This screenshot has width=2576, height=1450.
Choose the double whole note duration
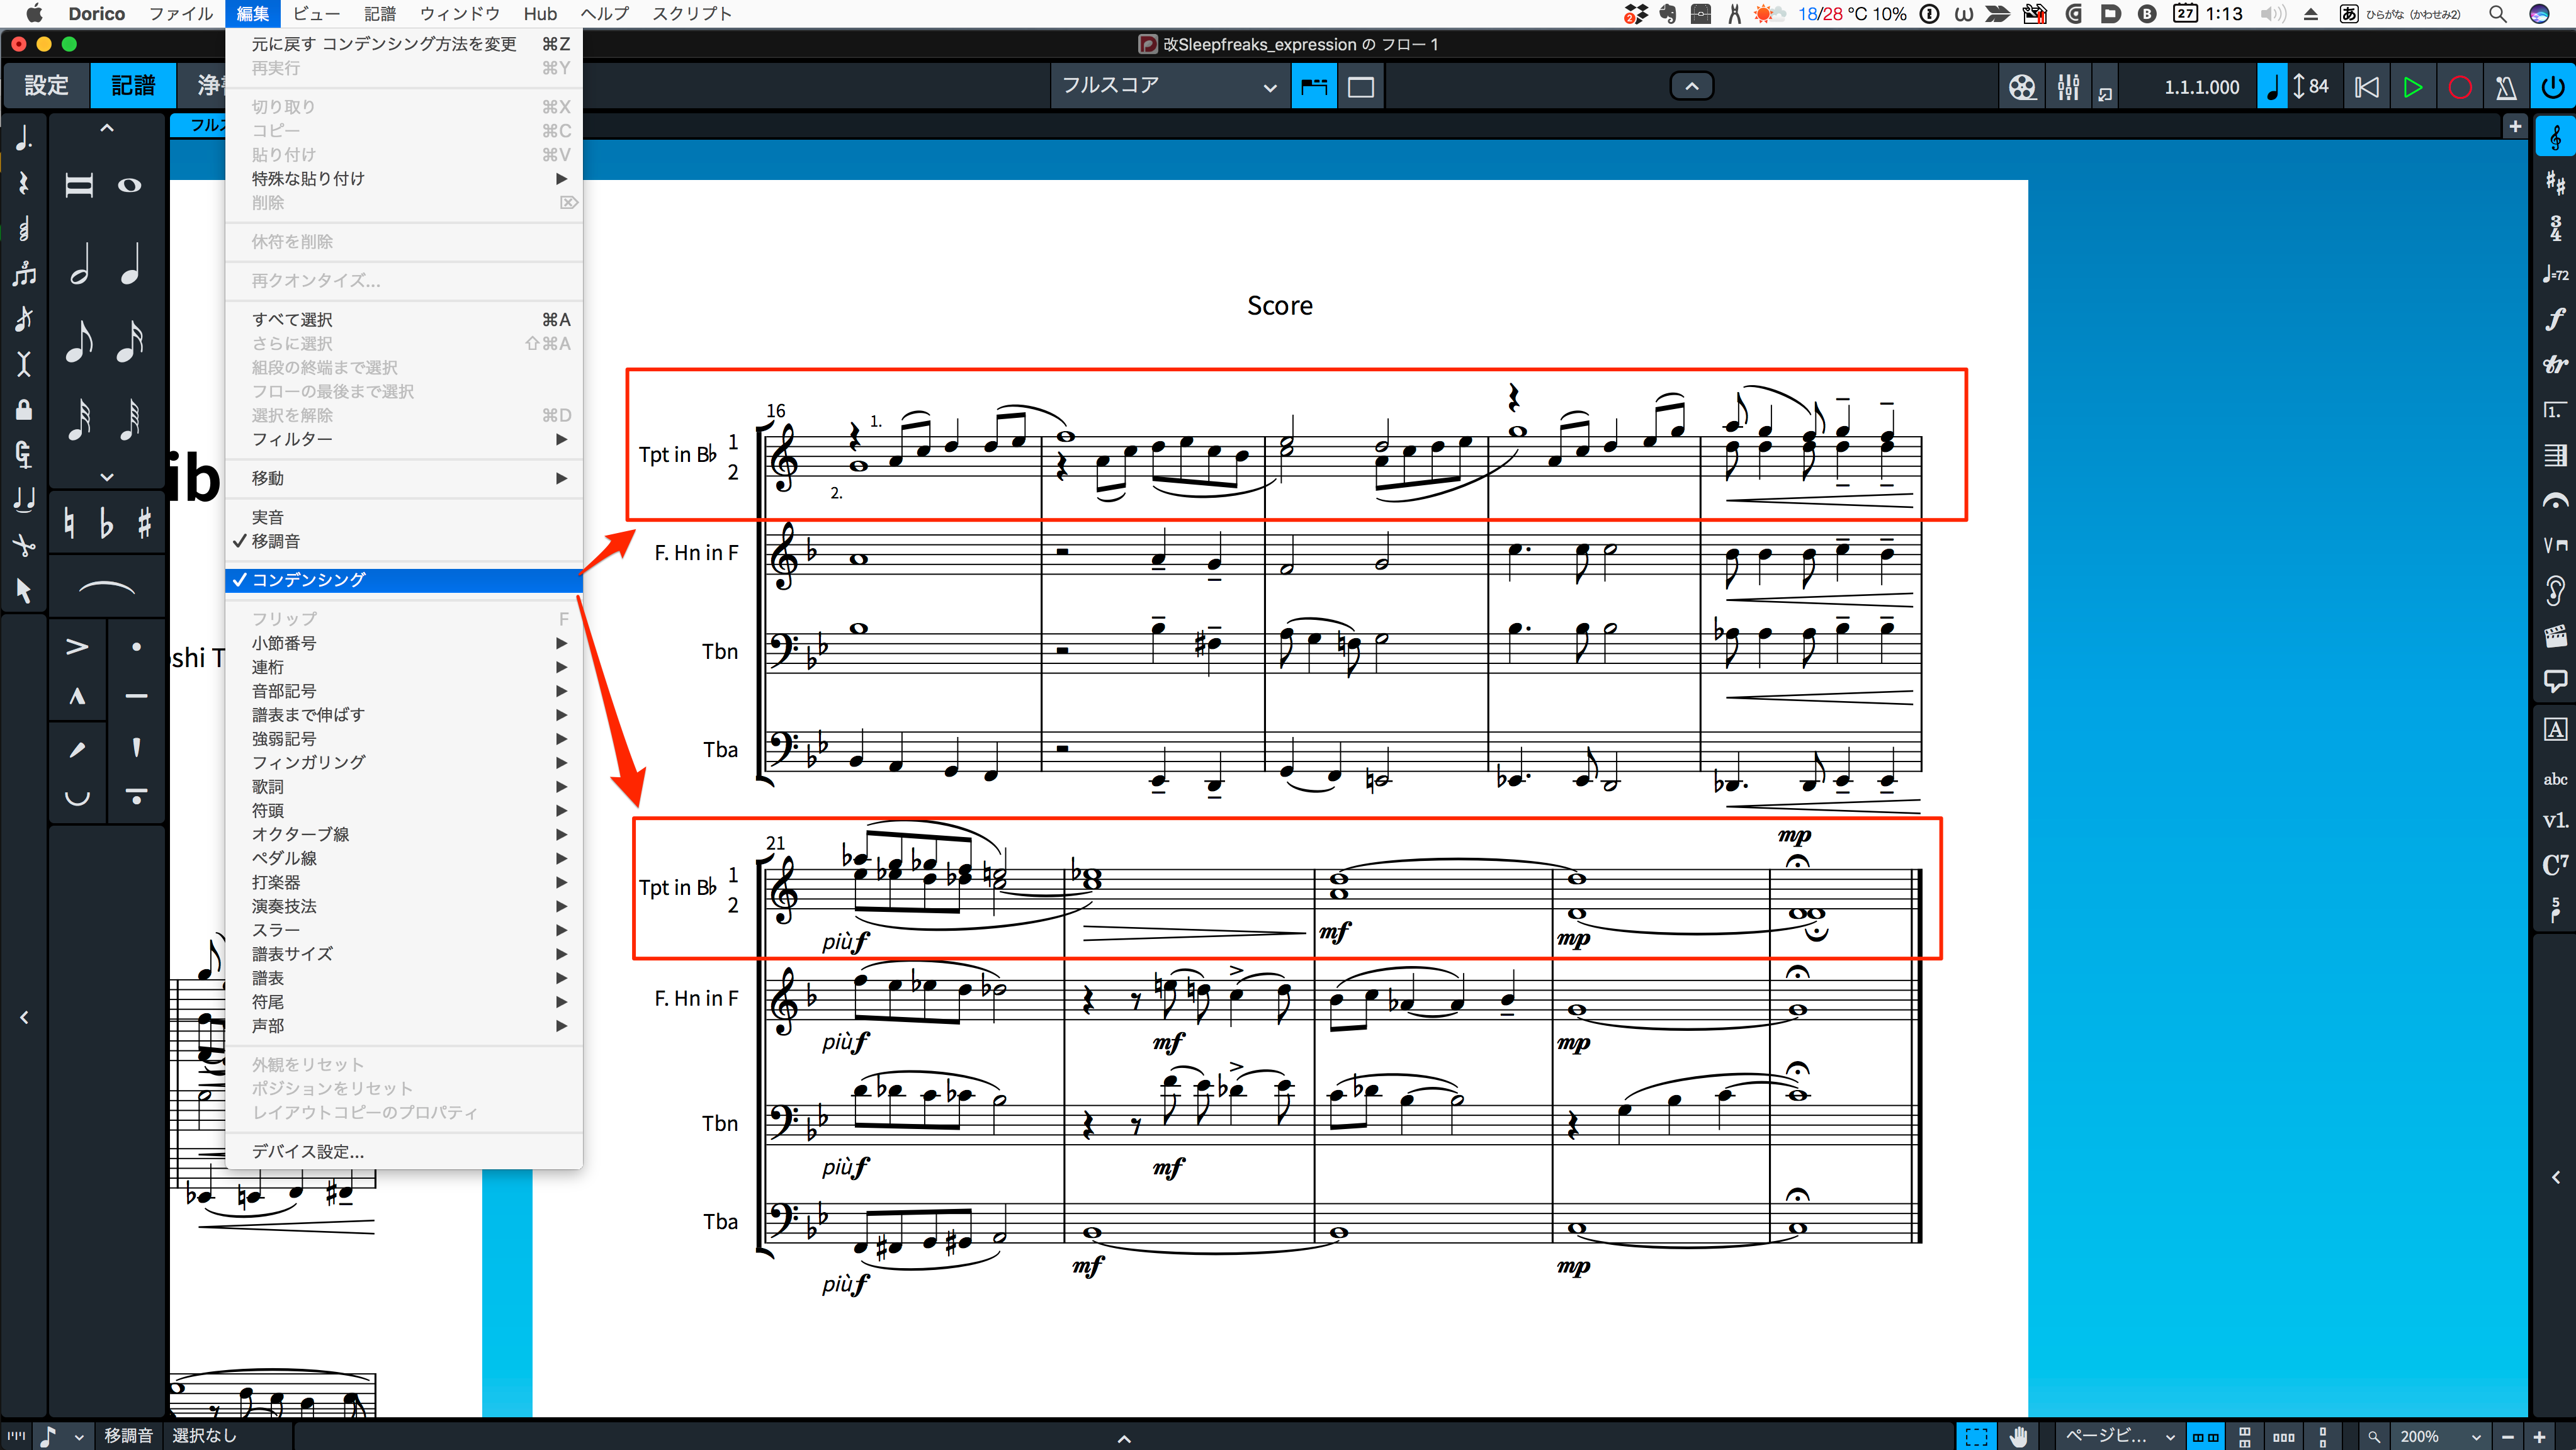(79, 186)
